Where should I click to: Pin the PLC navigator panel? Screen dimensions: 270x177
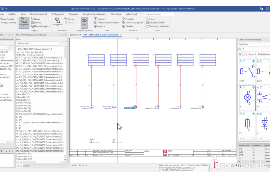63,35
